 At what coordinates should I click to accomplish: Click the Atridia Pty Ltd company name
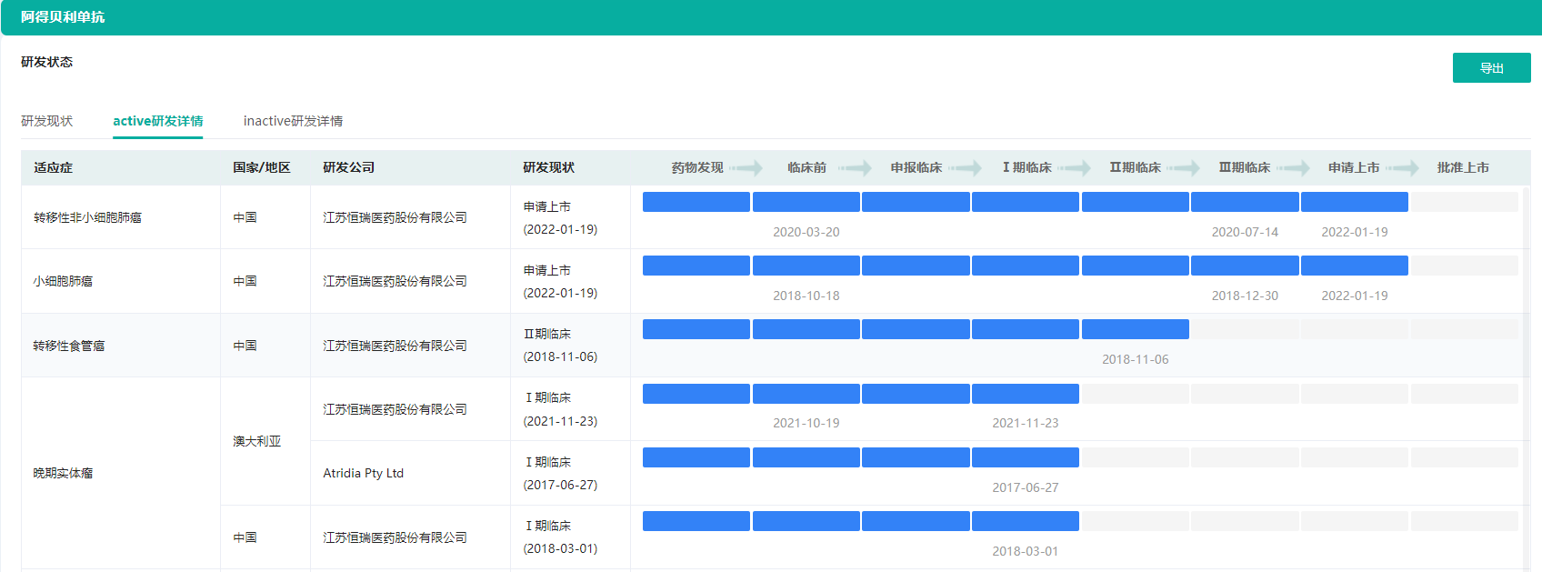click(x=363, y=473)
